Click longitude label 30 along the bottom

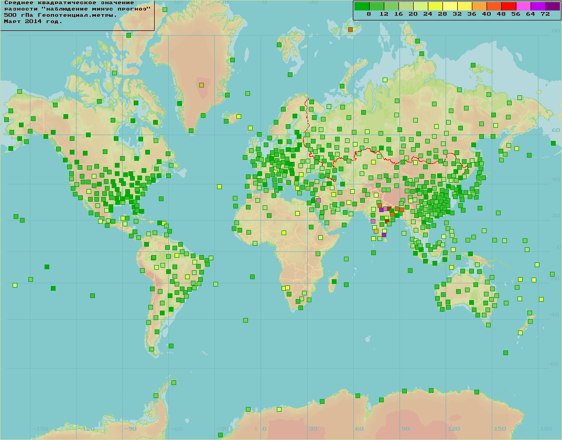(x=314, y=429)
